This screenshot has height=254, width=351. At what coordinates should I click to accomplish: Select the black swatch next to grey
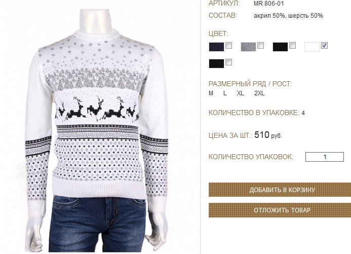pyautogui.click(x=280, y=47)
